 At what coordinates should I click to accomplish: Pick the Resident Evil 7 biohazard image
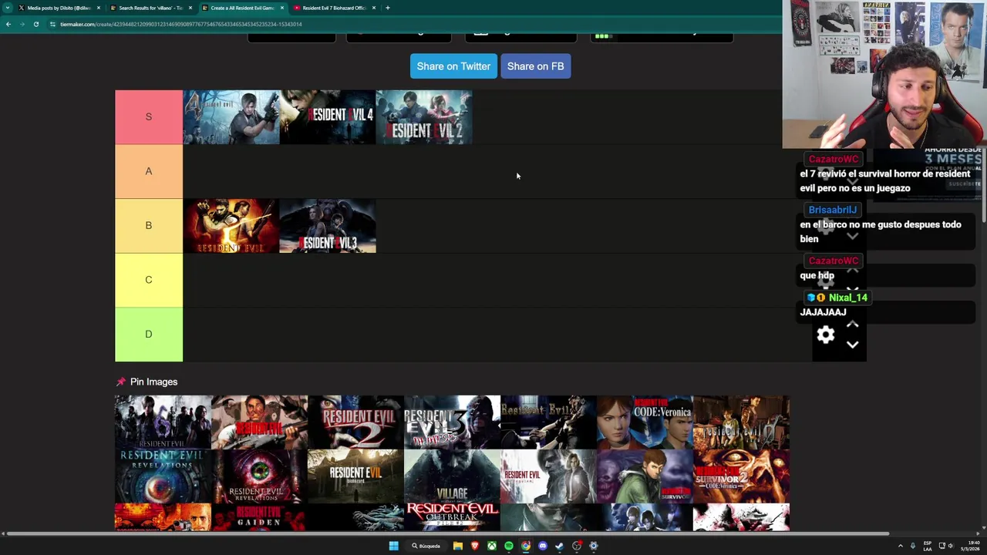[355, 476]
